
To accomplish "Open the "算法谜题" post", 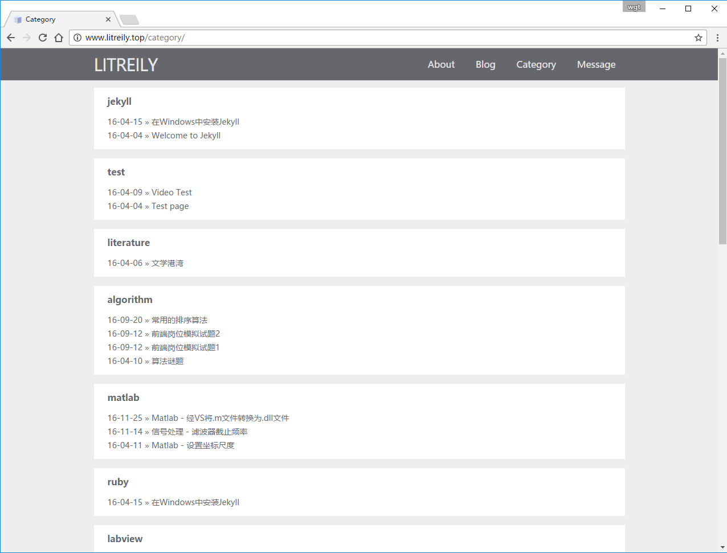I will tap(168, 361).
